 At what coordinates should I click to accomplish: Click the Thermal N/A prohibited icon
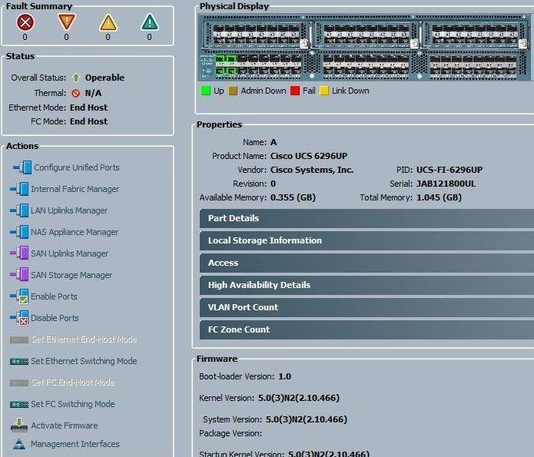76,93
